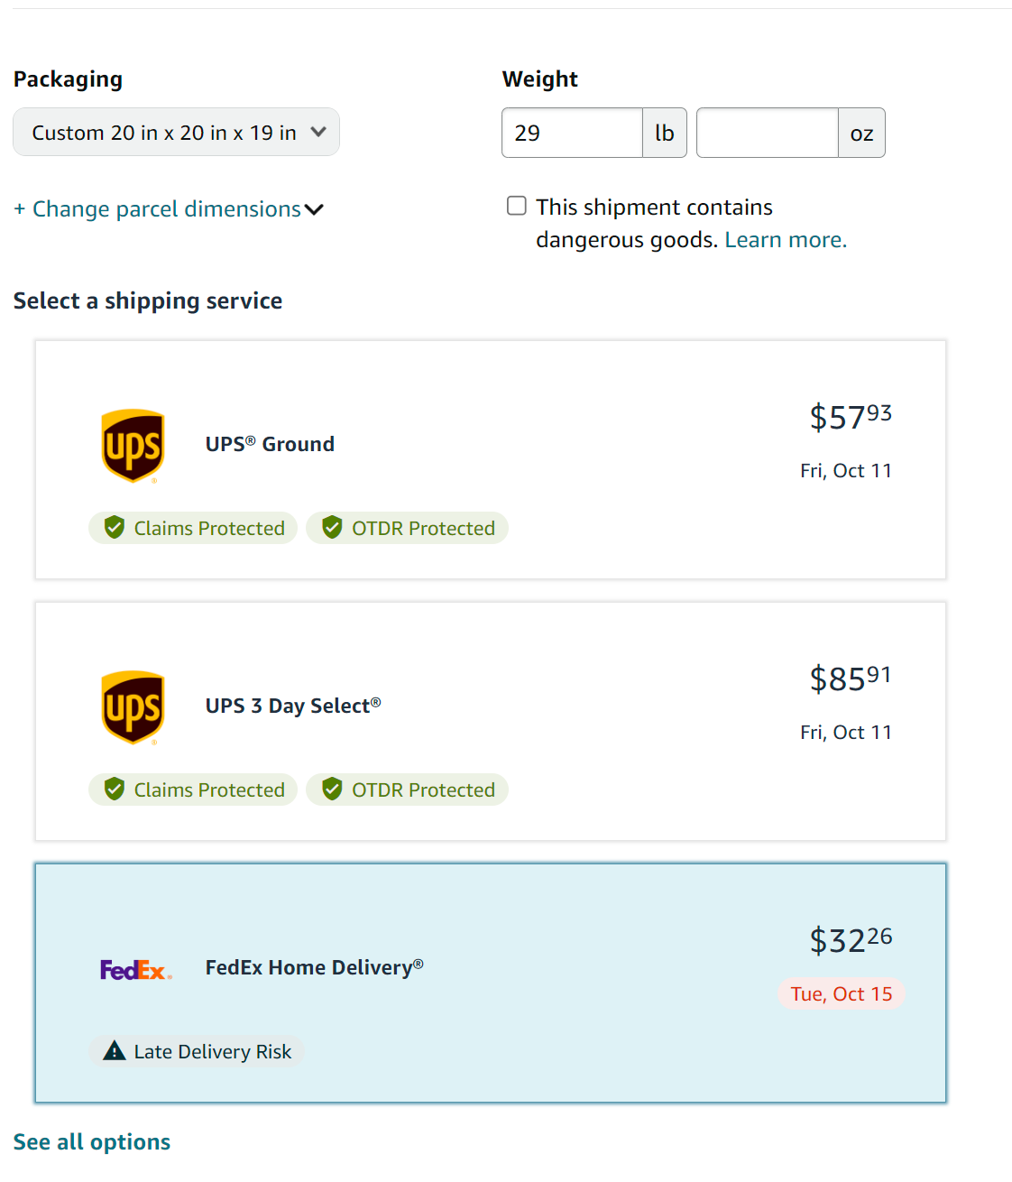Click OTDR Protected shield under UPS Ground
Image resolution: width=1012 pixels, height=1182 pixels.
pyautogui.click(x=332, y=528)
